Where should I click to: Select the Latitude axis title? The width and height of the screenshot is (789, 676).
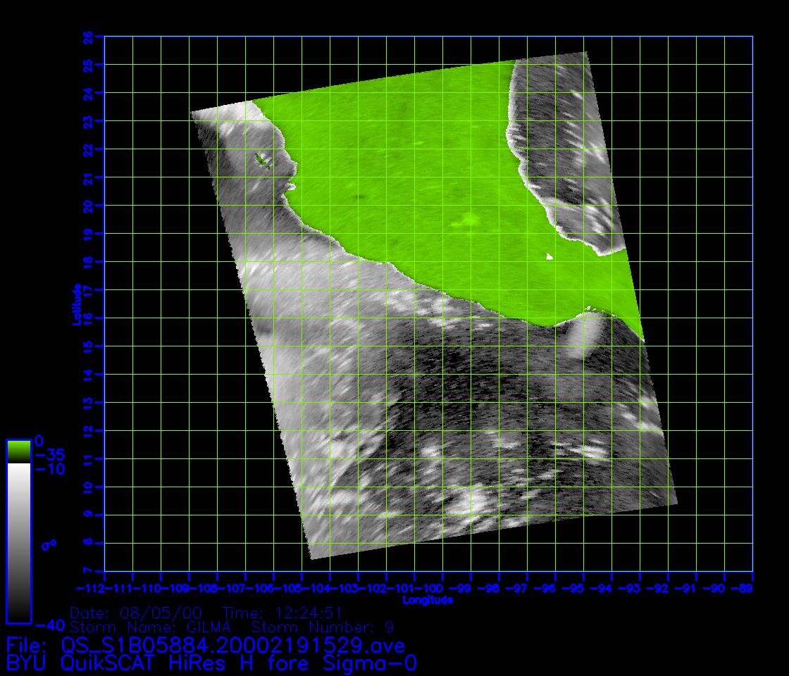click(75, 304)
